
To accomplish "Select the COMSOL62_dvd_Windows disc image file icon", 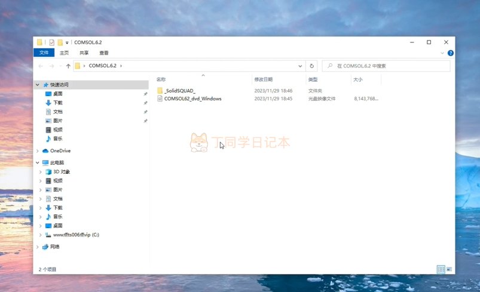I will [160, 99].
